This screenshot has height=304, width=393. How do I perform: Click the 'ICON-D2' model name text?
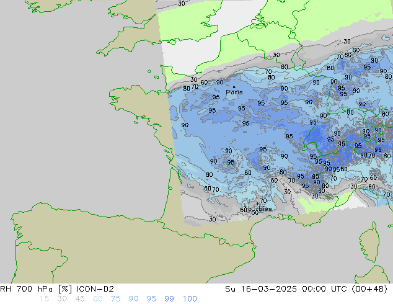pos(95,289)
